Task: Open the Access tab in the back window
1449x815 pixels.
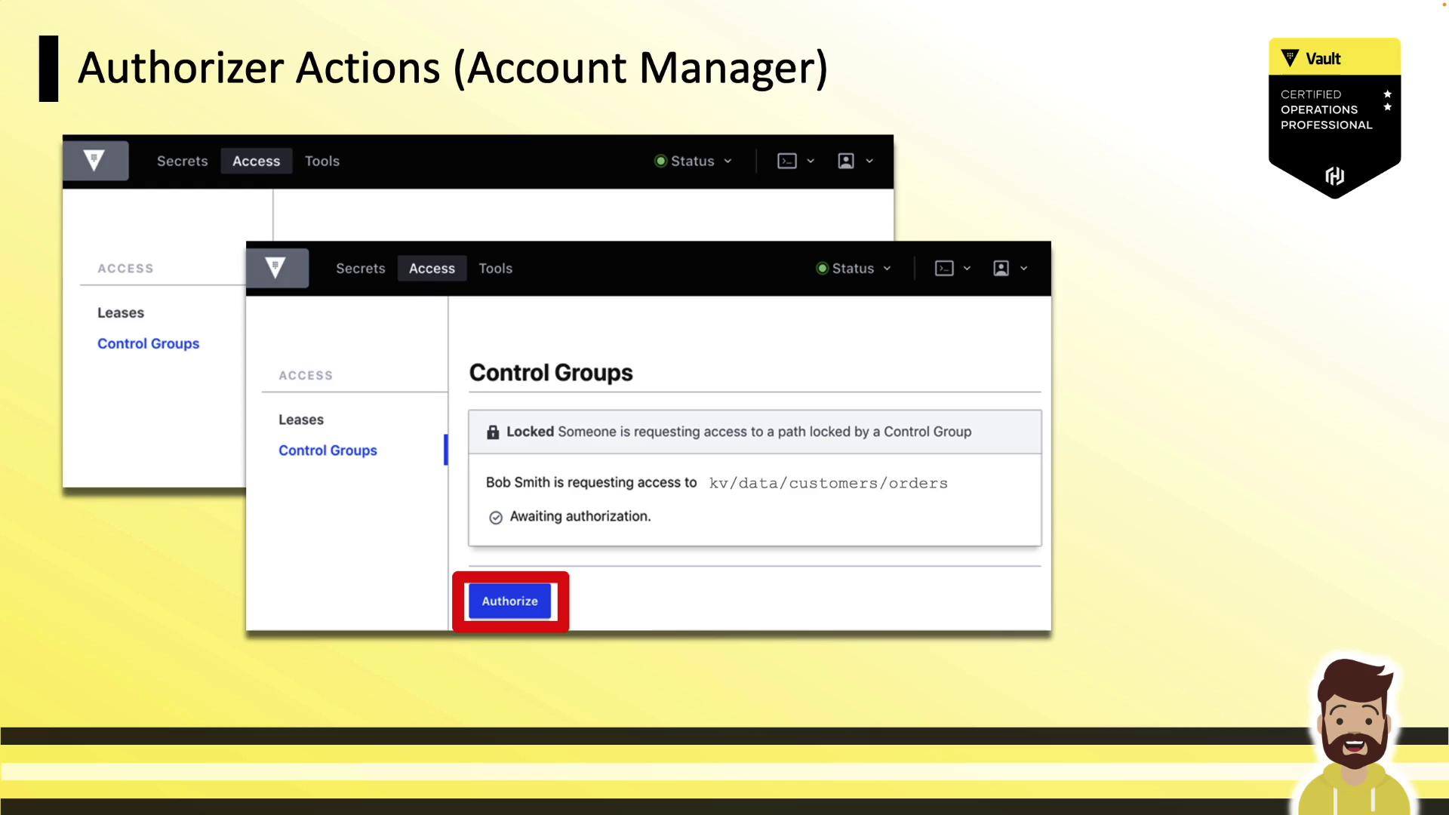Action: tap(257, 161)
